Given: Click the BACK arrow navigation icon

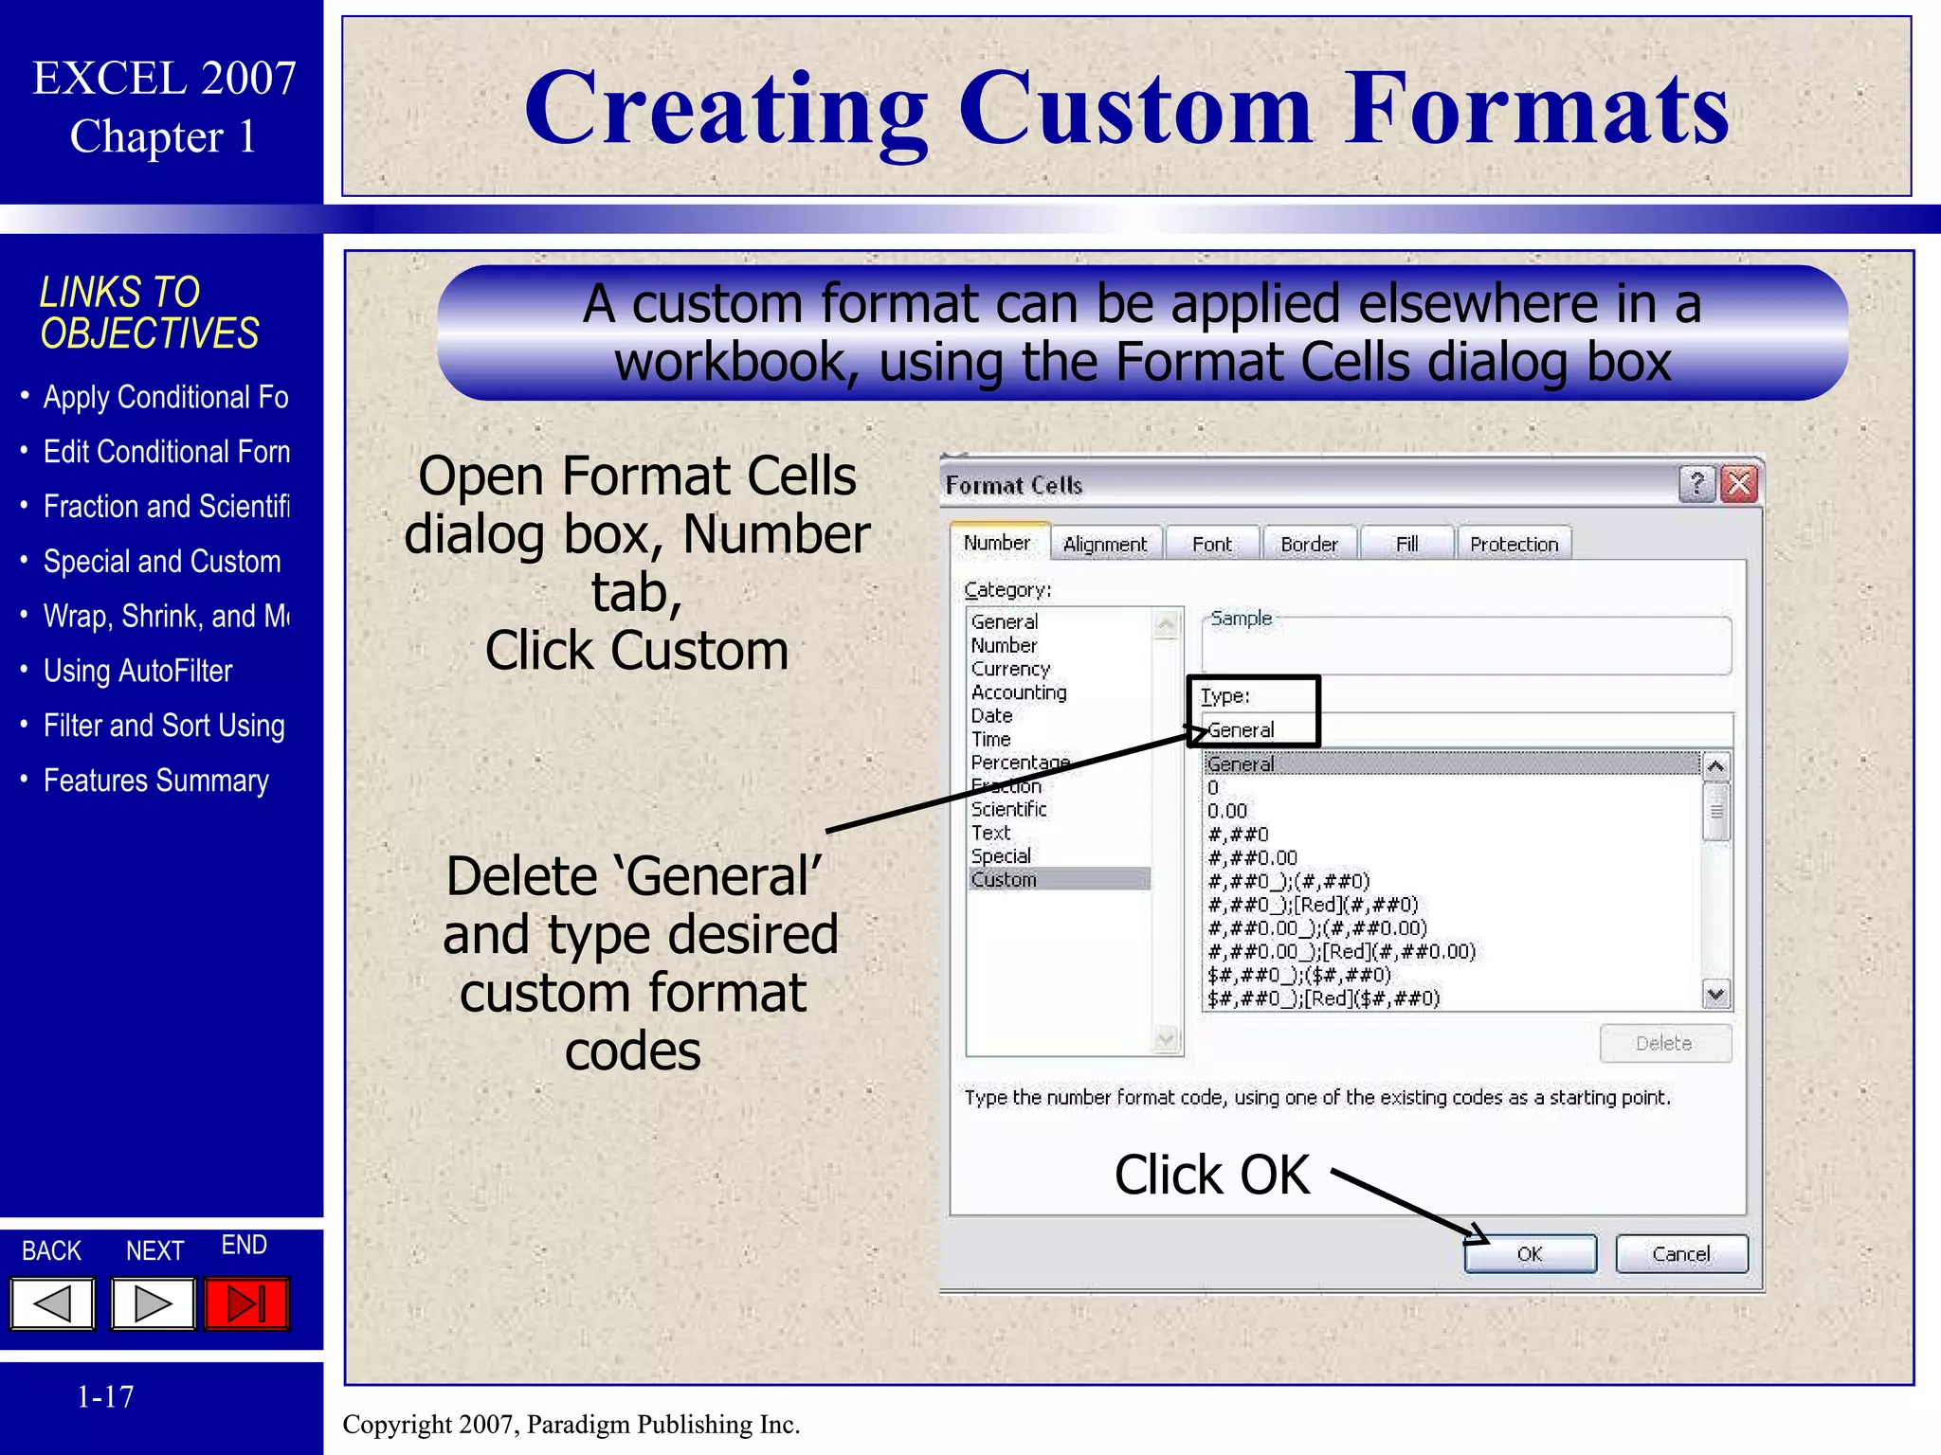Looking at the screenshot, I should (x=53, y=1304).
